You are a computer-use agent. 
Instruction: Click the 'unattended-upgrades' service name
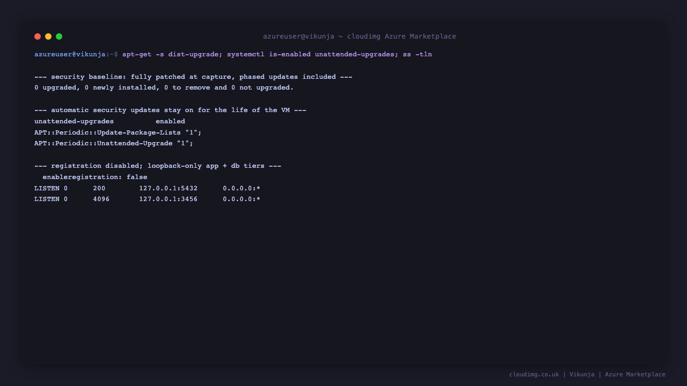[x=74, y=121]
